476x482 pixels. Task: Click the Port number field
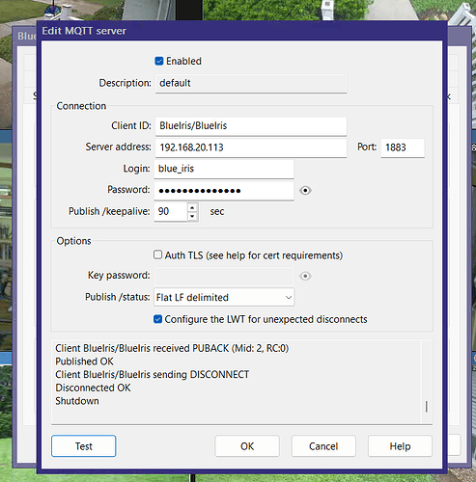click(x=403, y=147)
